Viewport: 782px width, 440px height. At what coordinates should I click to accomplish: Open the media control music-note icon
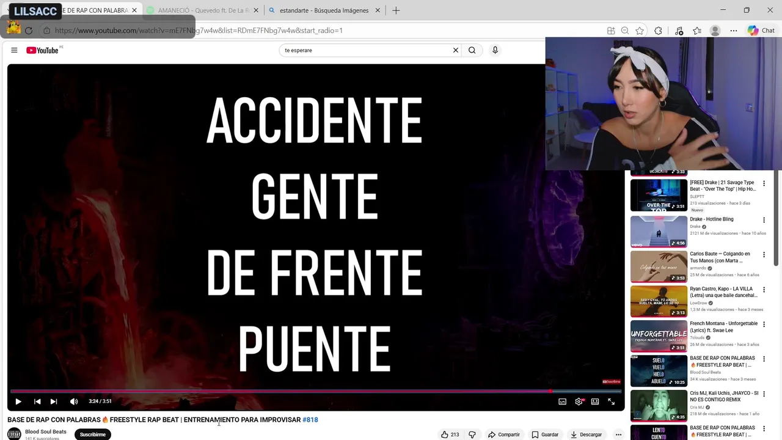679,31
